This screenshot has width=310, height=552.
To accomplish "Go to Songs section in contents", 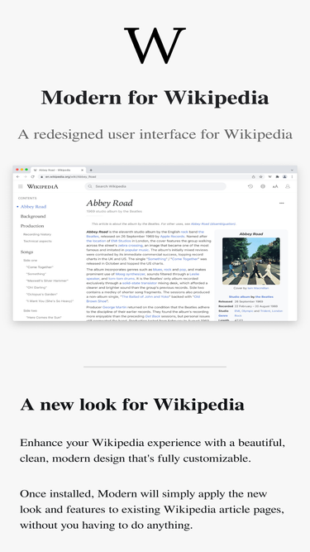I will tap(26, 252).
